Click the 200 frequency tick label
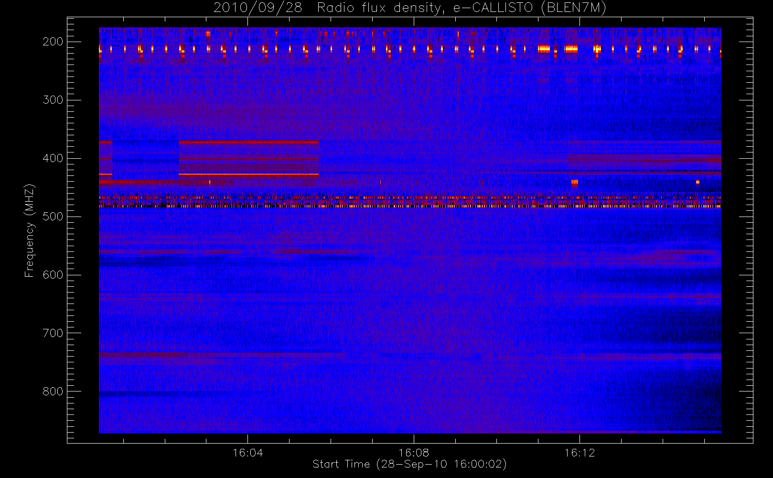 [53, 42]
